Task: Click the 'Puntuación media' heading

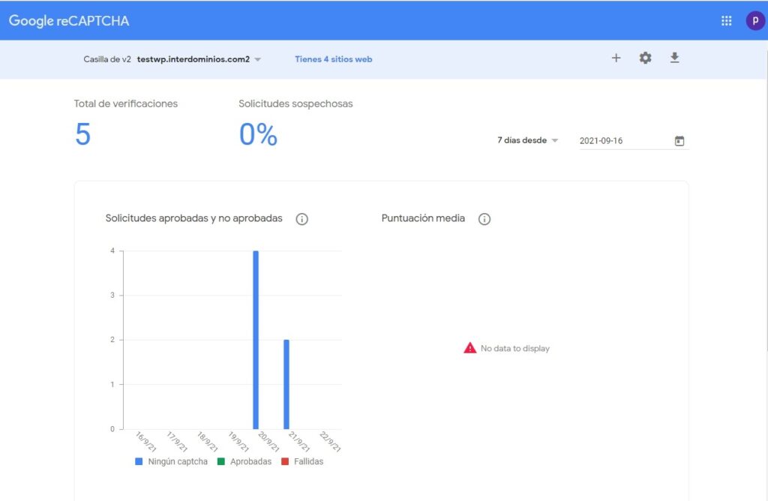Action: [x=423, y=218]
